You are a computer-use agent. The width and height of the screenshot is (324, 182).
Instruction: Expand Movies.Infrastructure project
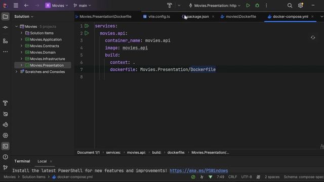coord(21,59)
